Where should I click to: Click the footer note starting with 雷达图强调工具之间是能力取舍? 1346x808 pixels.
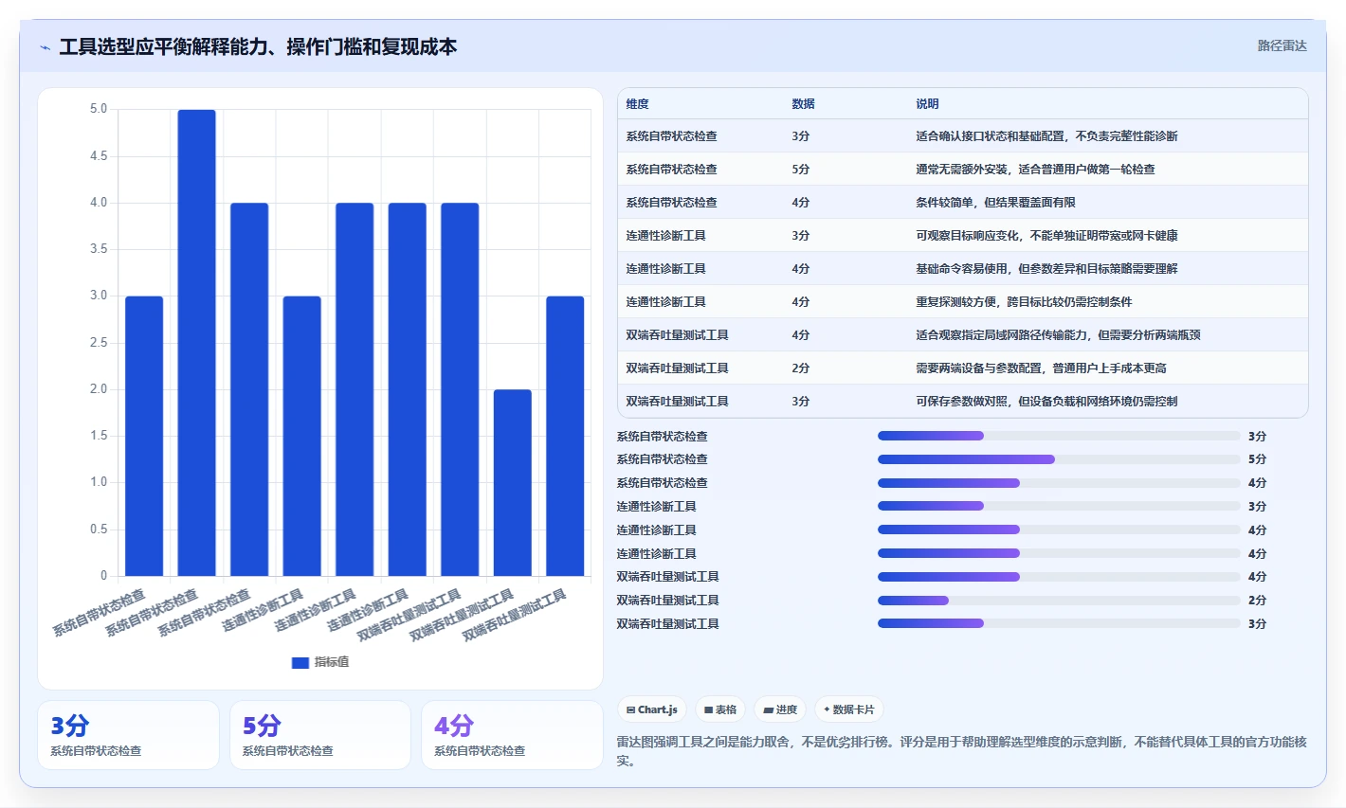click(x=961, y=751)
